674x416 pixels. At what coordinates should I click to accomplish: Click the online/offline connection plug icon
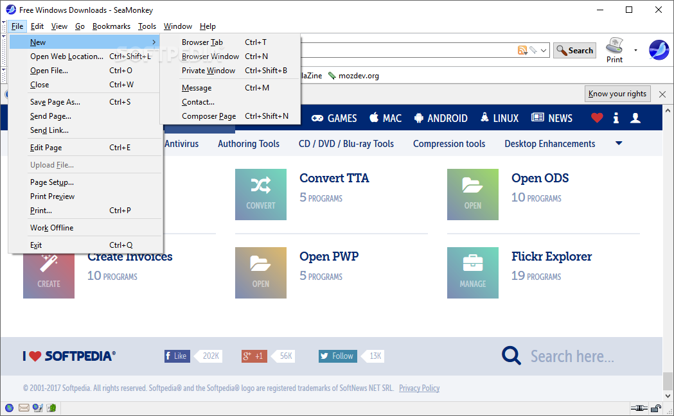click(639, 408)
